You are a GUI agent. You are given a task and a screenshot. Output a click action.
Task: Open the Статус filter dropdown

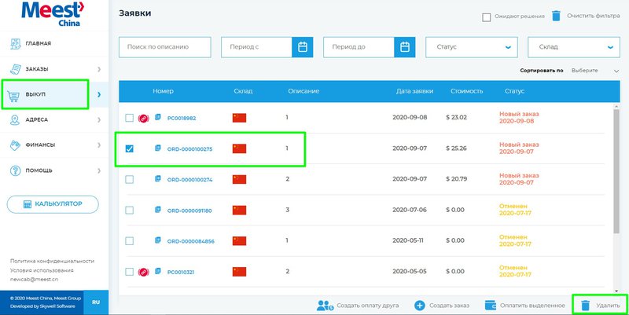[x=471, y=47]
